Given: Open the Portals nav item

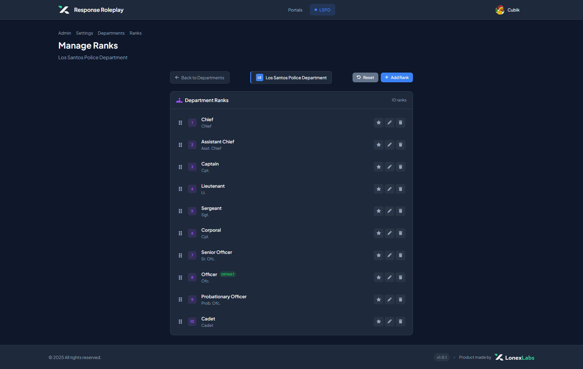Looking at the screenshot, I should coord(295,10).
